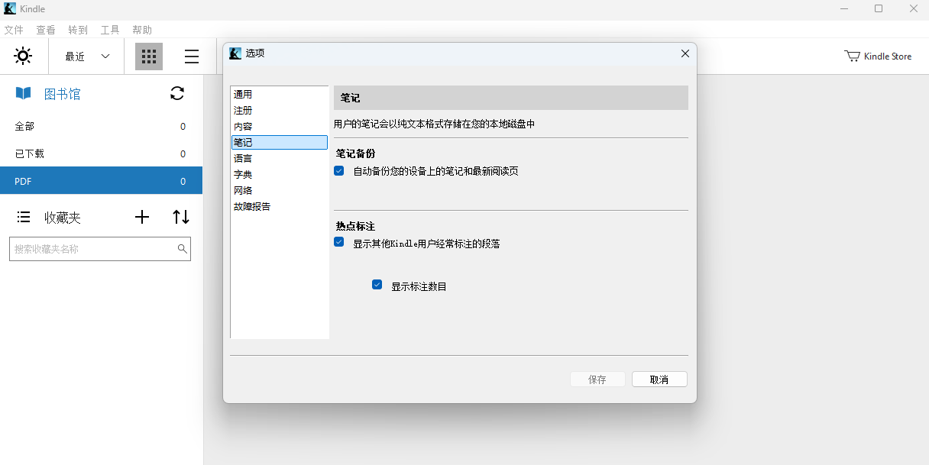Sort collections using the sort icon
Screen dimensions: 929x465
pos(180,217)
